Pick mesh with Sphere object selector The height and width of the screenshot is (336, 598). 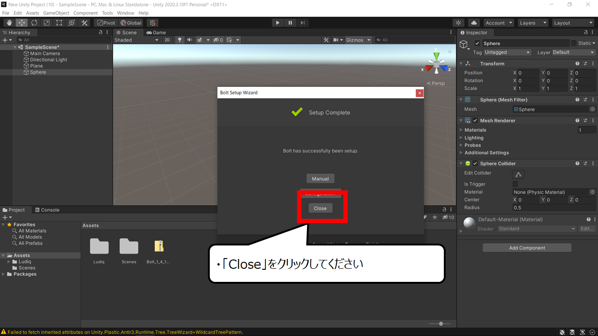592,109
